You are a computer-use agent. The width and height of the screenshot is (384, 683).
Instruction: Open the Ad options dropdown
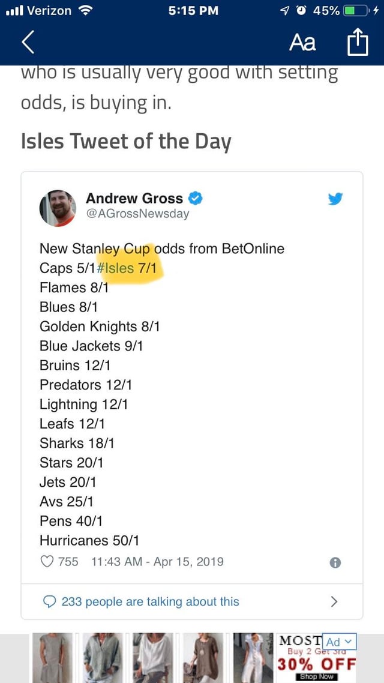340,642
